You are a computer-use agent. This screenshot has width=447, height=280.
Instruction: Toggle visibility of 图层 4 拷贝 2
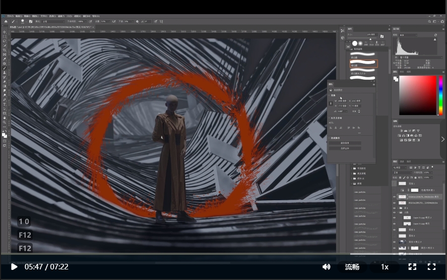tap(394, 242)
